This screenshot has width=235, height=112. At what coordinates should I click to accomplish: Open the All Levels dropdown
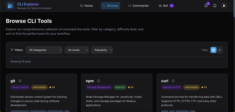click(x=77, y=50)
